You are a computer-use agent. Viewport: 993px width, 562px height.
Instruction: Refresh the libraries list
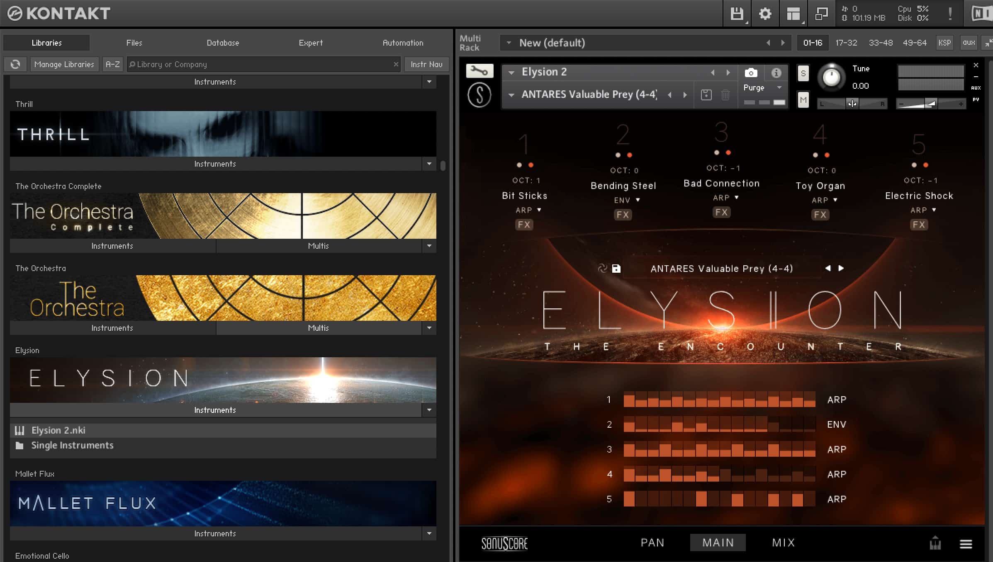(15, 64)
